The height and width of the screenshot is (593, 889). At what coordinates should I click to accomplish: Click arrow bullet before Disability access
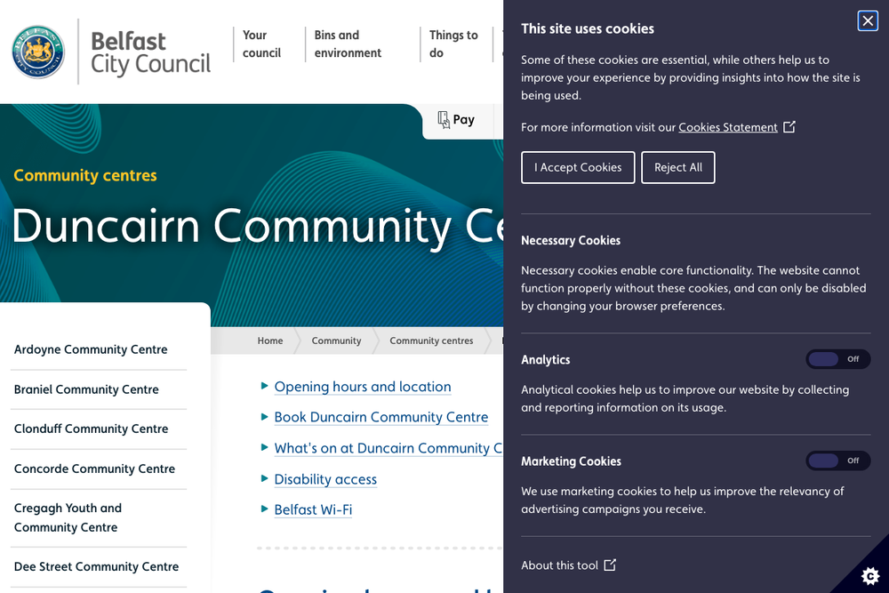(x=264, y=478)
